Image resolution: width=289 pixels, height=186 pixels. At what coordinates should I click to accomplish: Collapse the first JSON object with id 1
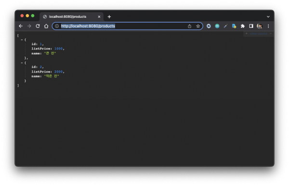coord(22,40)
